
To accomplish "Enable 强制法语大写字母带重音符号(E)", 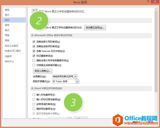I will point(34,60).
